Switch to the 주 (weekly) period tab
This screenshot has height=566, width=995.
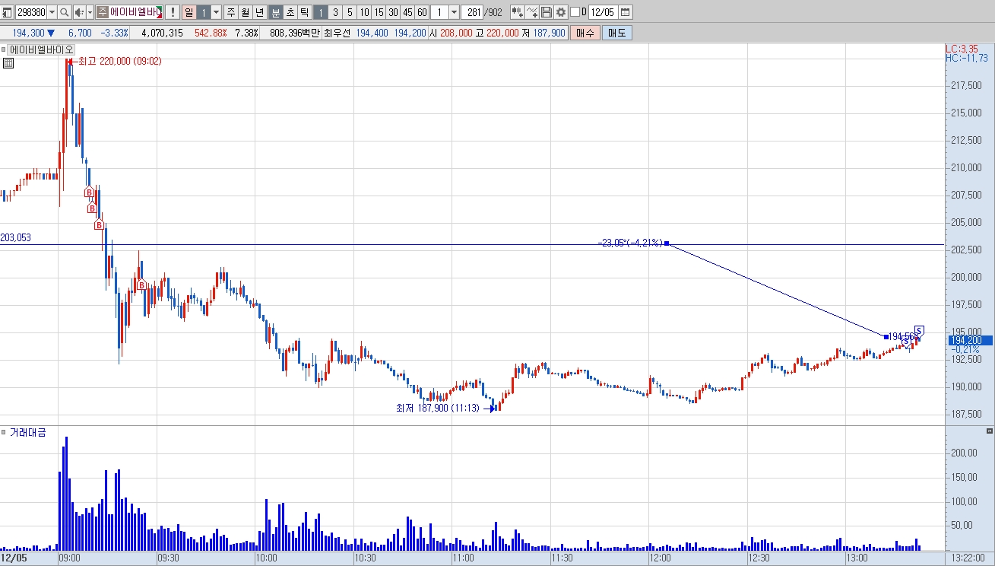(x=231, y=12)
